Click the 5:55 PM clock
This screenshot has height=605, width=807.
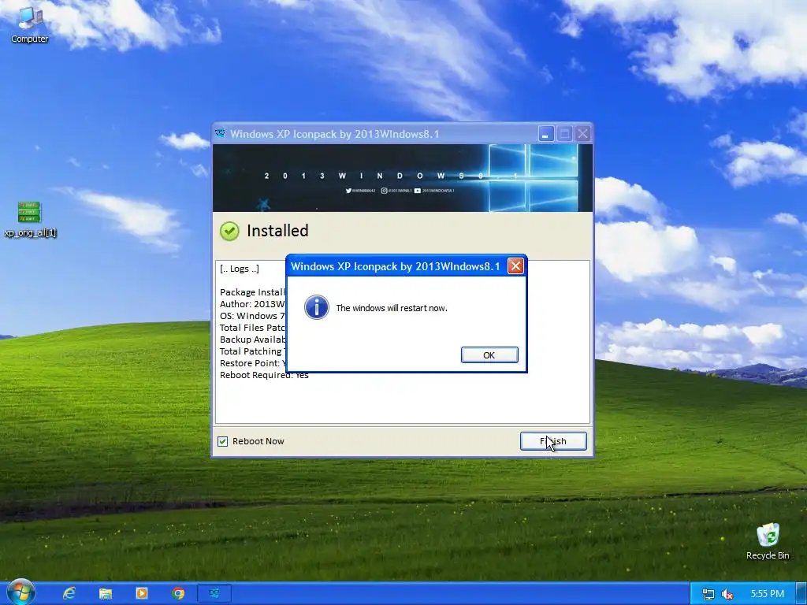(768, 594)
